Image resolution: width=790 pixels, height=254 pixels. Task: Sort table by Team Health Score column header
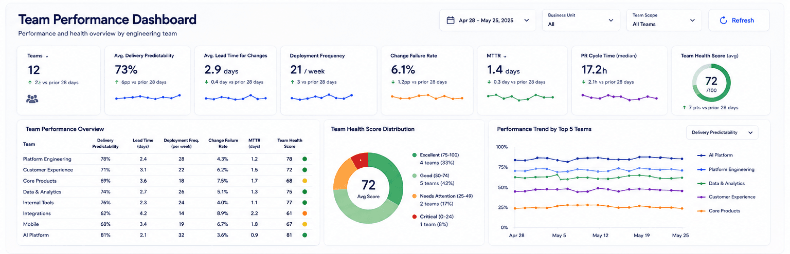pyautogui.click(x=290, y=143)
